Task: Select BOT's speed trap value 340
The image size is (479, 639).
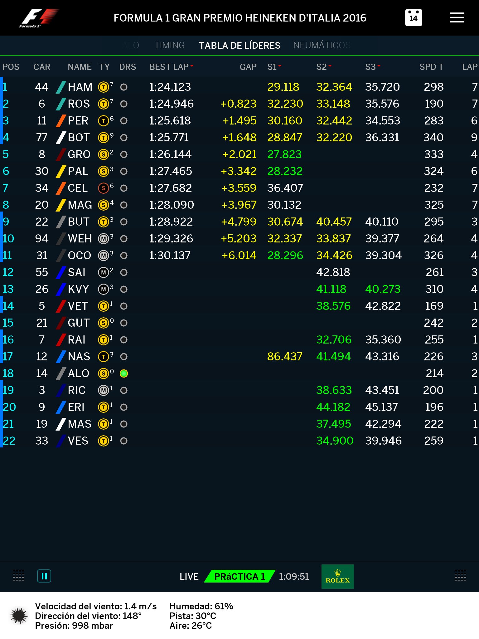Action: (433, 138)
